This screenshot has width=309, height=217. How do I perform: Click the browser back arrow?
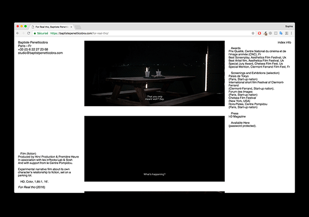[x=18, y=33]
